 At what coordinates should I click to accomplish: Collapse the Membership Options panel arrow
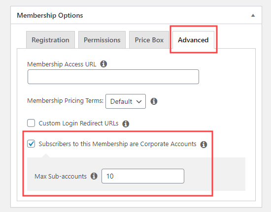point(253,15)
